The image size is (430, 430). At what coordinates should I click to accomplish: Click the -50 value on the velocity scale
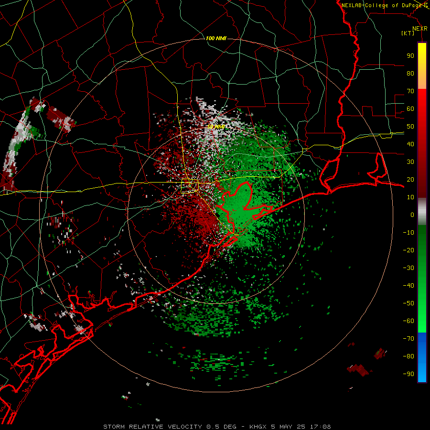[x=408, y=303]
